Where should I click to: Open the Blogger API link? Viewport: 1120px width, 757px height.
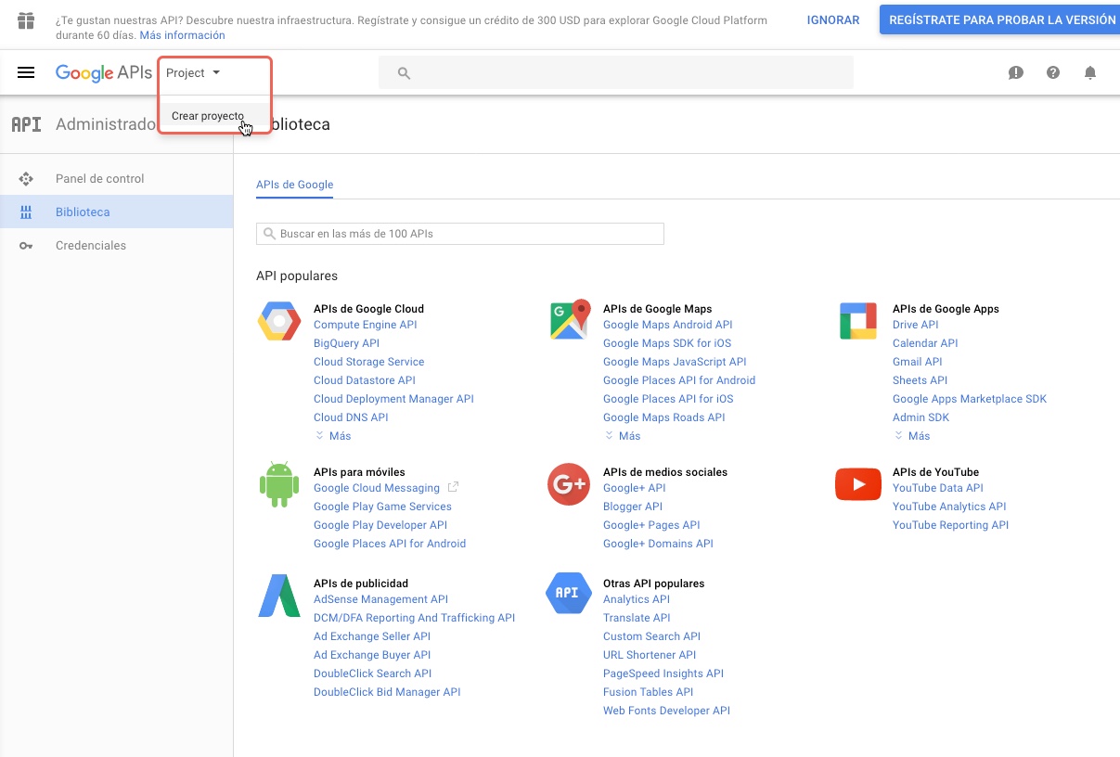(633, 507)
